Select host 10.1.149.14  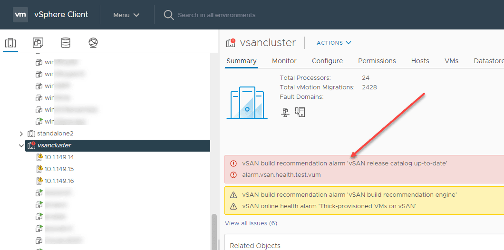59,157
